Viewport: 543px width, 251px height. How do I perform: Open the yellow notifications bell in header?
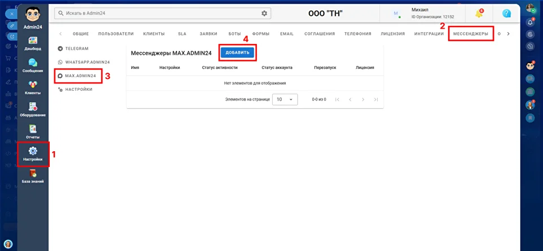(x=479, y=14)
